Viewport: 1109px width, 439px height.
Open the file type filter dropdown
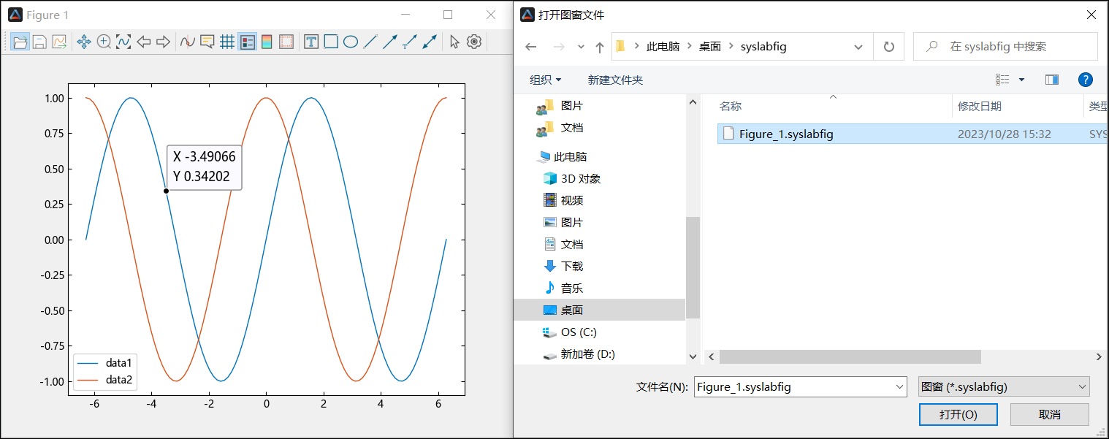(1003, 387)
